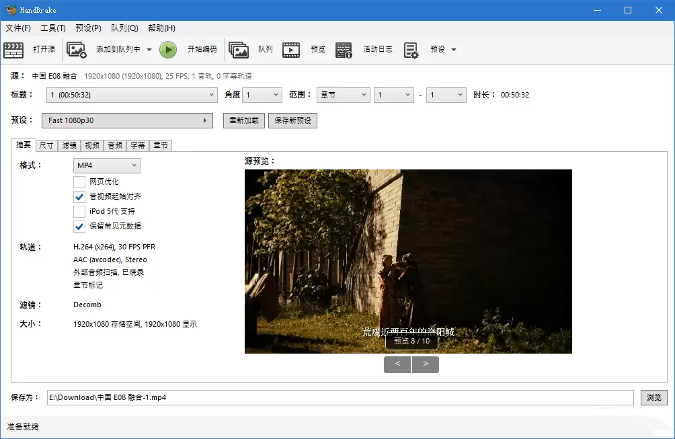
Task: Click the Presets gear-document icon
Action: coord(411,50)
